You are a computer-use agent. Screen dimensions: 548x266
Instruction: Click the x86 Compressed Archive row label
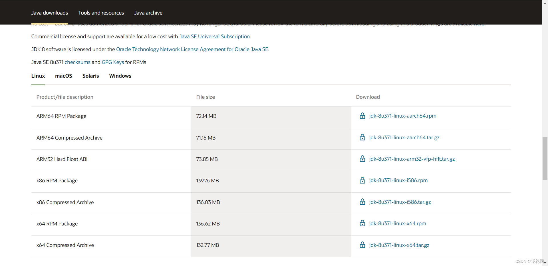coord(65,202)
